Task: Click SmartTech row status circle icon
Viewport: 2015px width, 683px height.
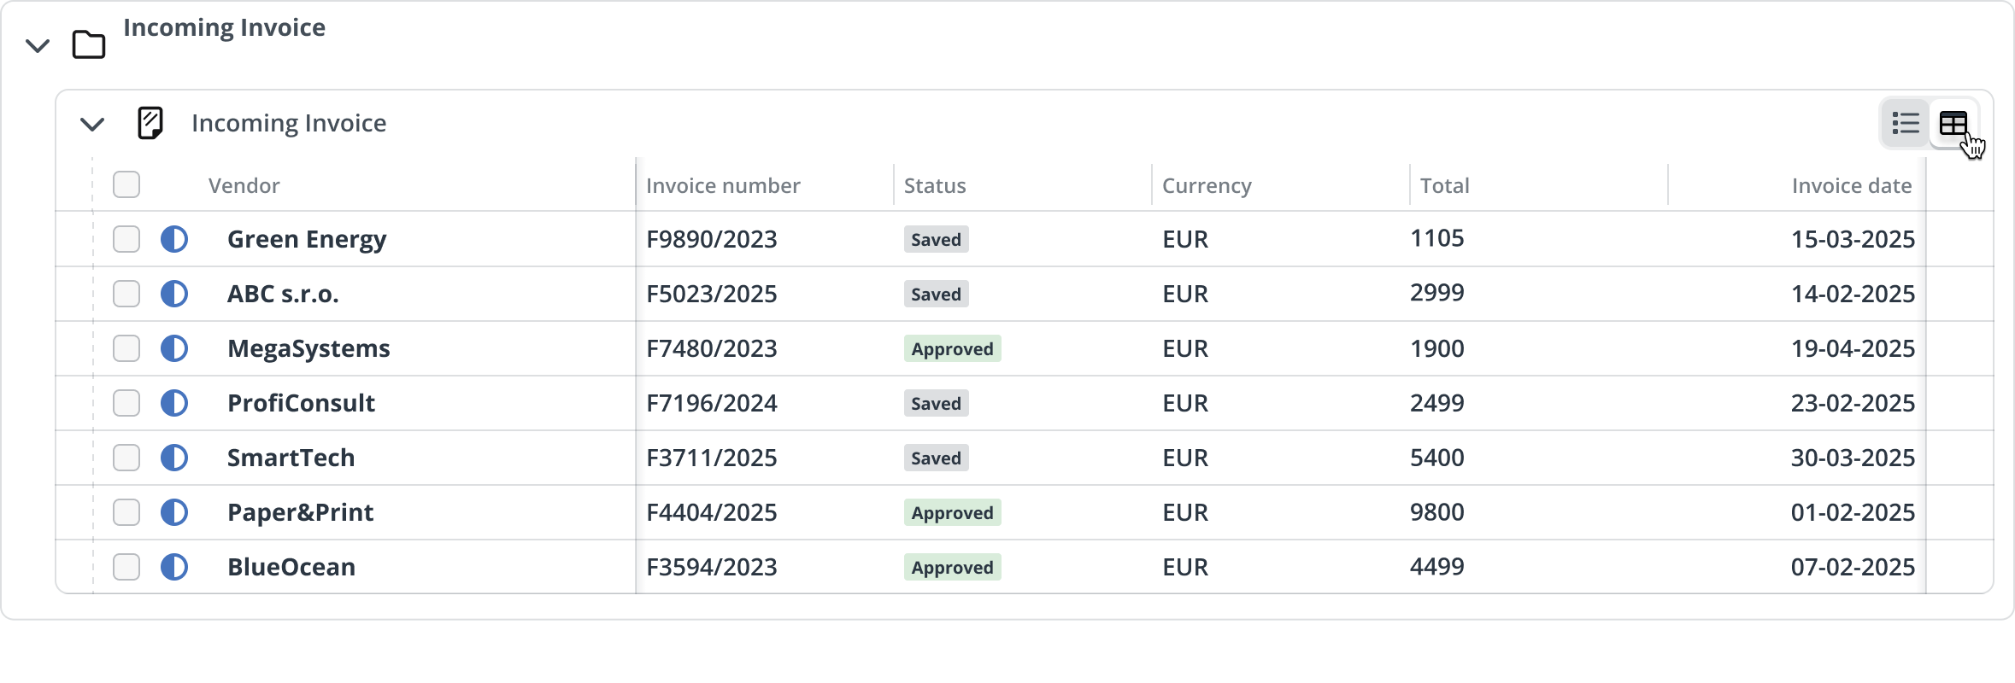Action: tap(174, 458)
